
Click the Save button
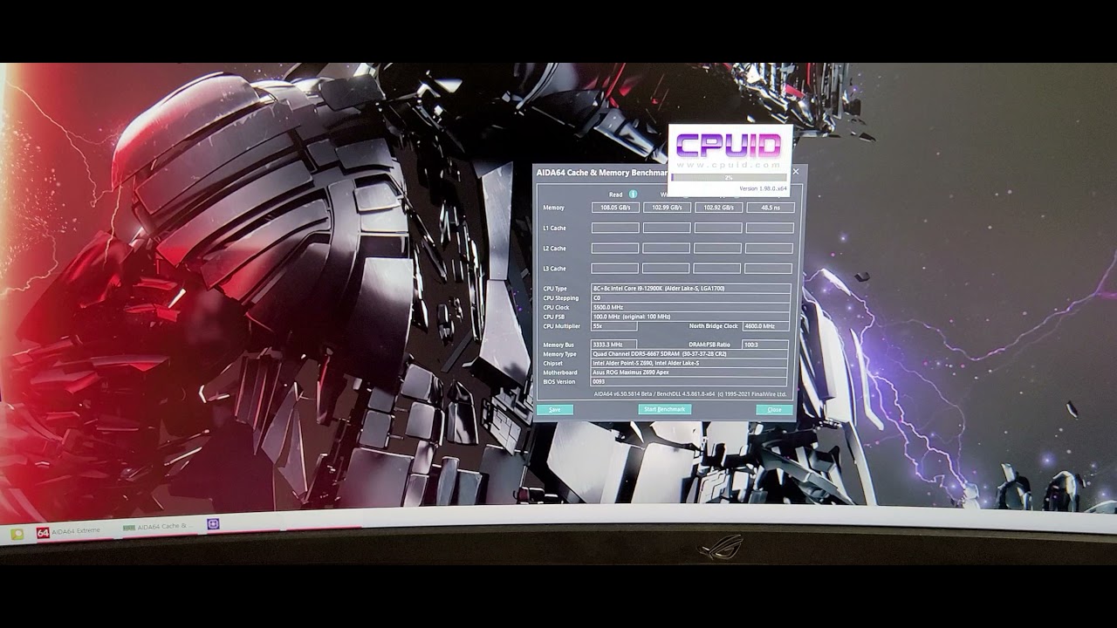[555, 409]
